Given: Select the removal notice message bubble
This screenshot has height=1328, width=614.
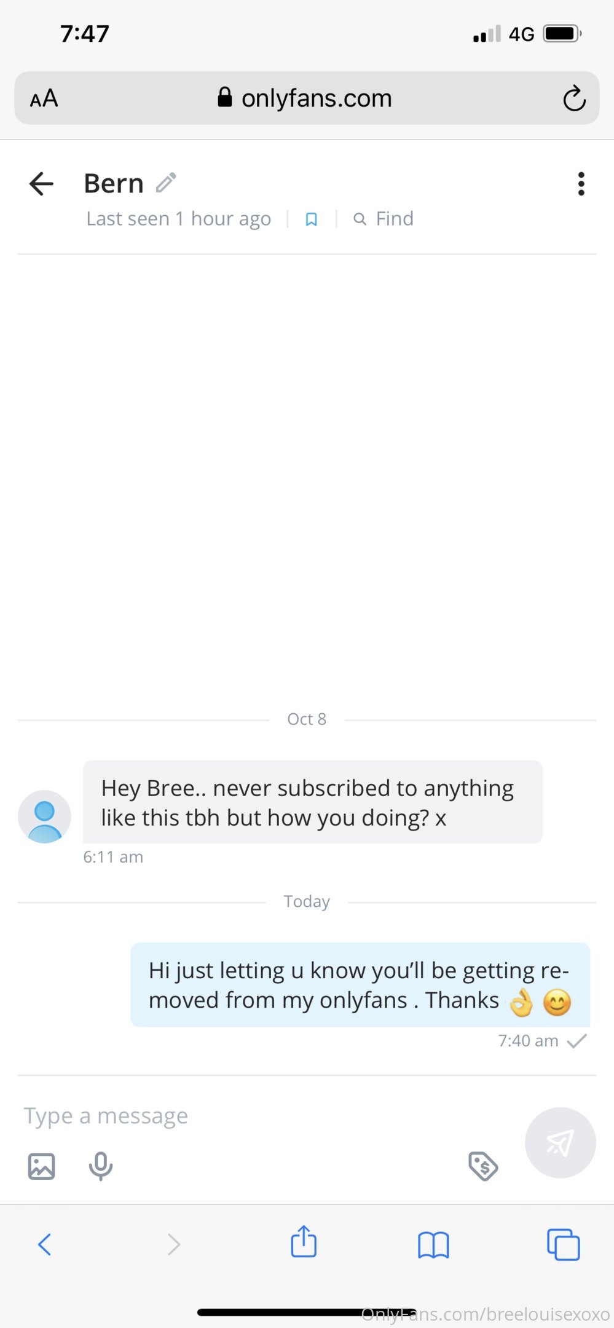Looking at the screenshot, I should pyautogui.click(x=360, y=985).
